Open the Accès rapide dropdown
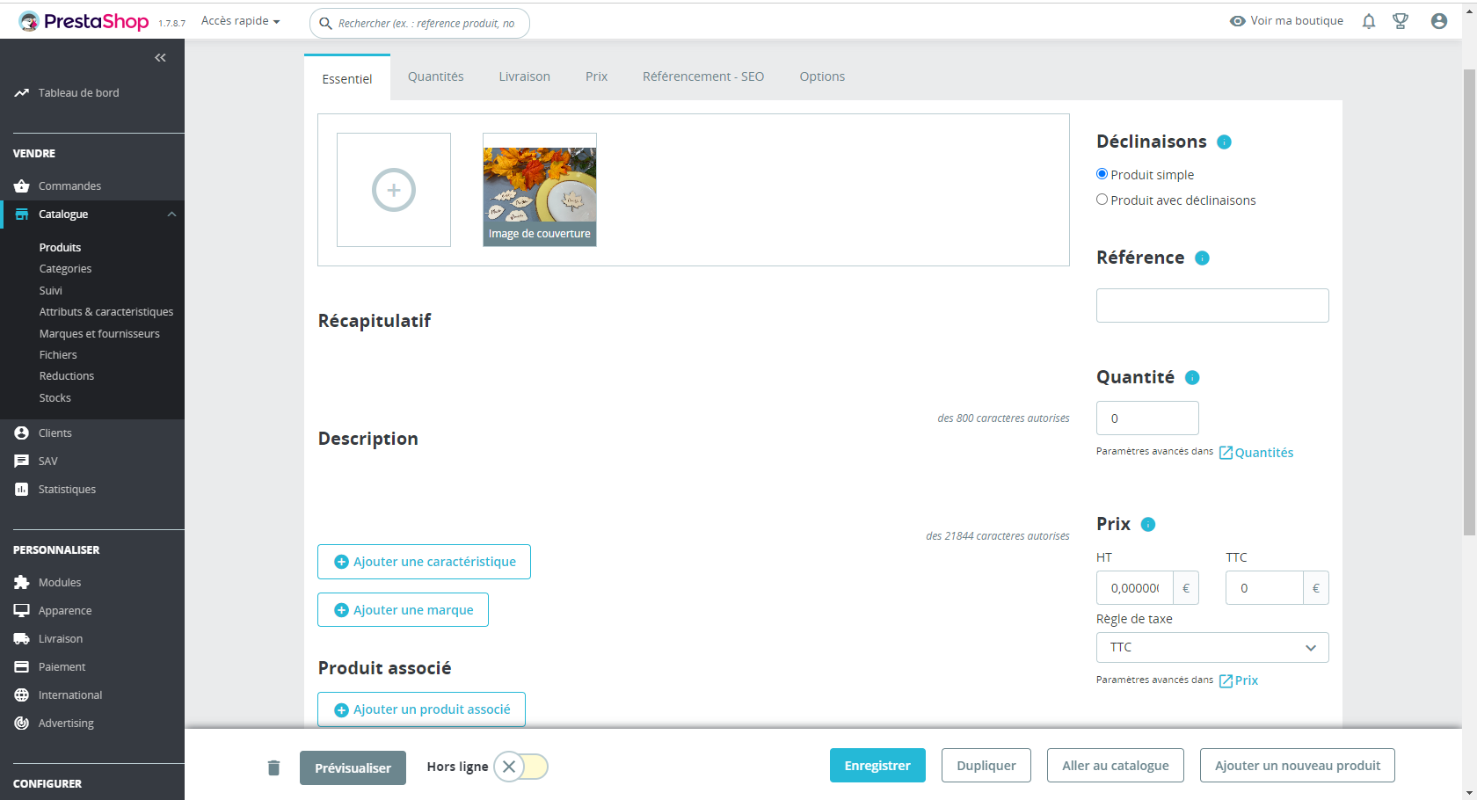Screen dimensions: 1477x800 (241, 21)
